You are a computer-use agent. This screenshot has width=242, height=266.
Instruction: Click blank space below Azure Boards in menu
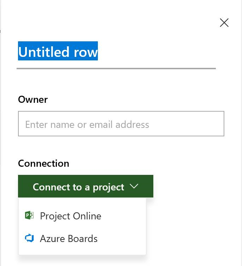click(82, 250)
